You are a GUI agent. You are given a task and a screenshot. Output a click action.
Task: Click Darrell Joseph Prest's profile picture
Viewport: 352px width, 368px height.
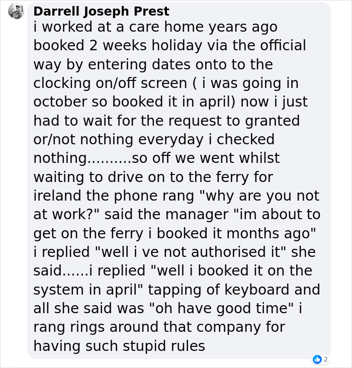pos(16,11)
